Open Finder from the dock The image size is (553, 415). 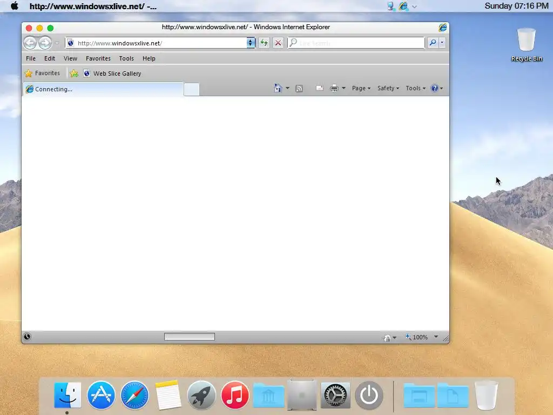coord(68,395)
